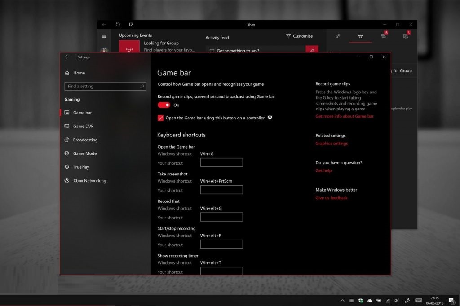Open OneDrive cloud tray icon
Image resolution: width=460 pixels, height=306 pixels.
point(370,301)
